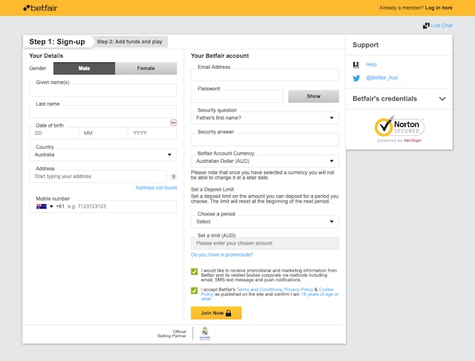Image resolution: width=475 pixels, height=361 pixels.
Task: Click the 18+ age restriction icon
Action: coord(173,123)
